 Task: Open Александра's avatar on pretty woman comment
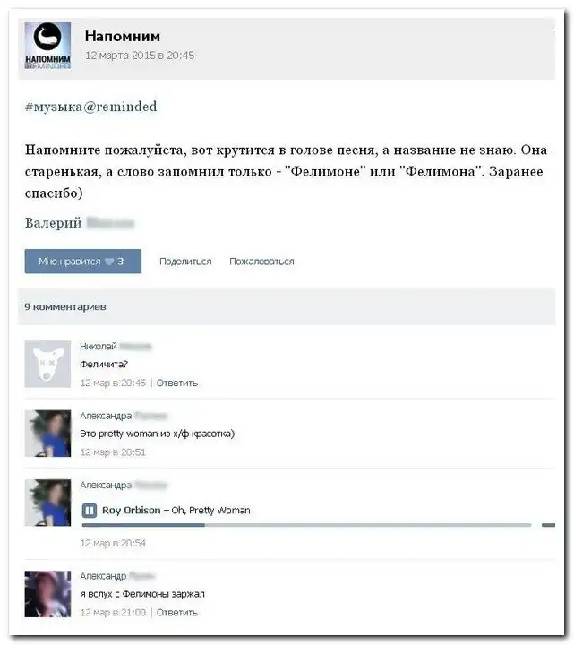pyautogui.click(x=47, y=434)
